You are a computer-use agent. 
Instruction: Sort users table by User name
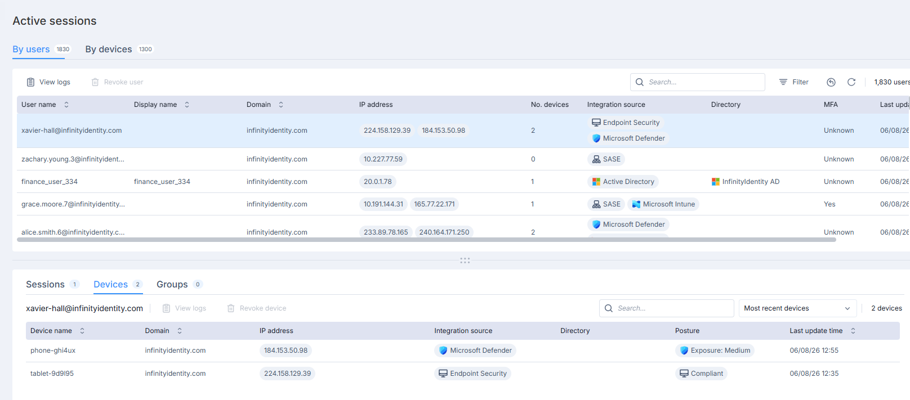[66, 105]
